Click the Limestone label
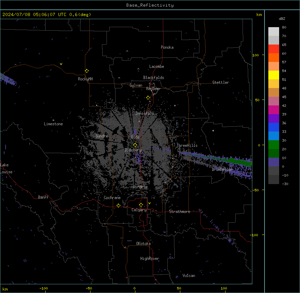This screenshot has height=293, width=300. 53,124
